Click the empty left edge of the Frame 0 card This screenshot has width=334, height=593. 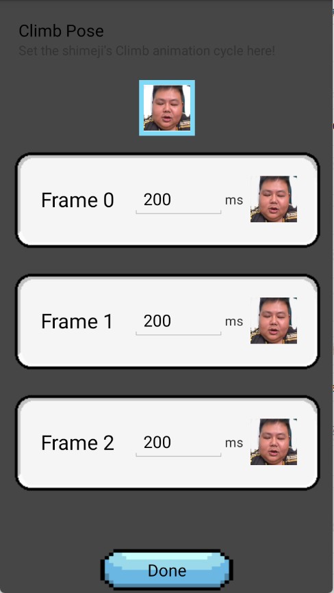click(29, 200)
